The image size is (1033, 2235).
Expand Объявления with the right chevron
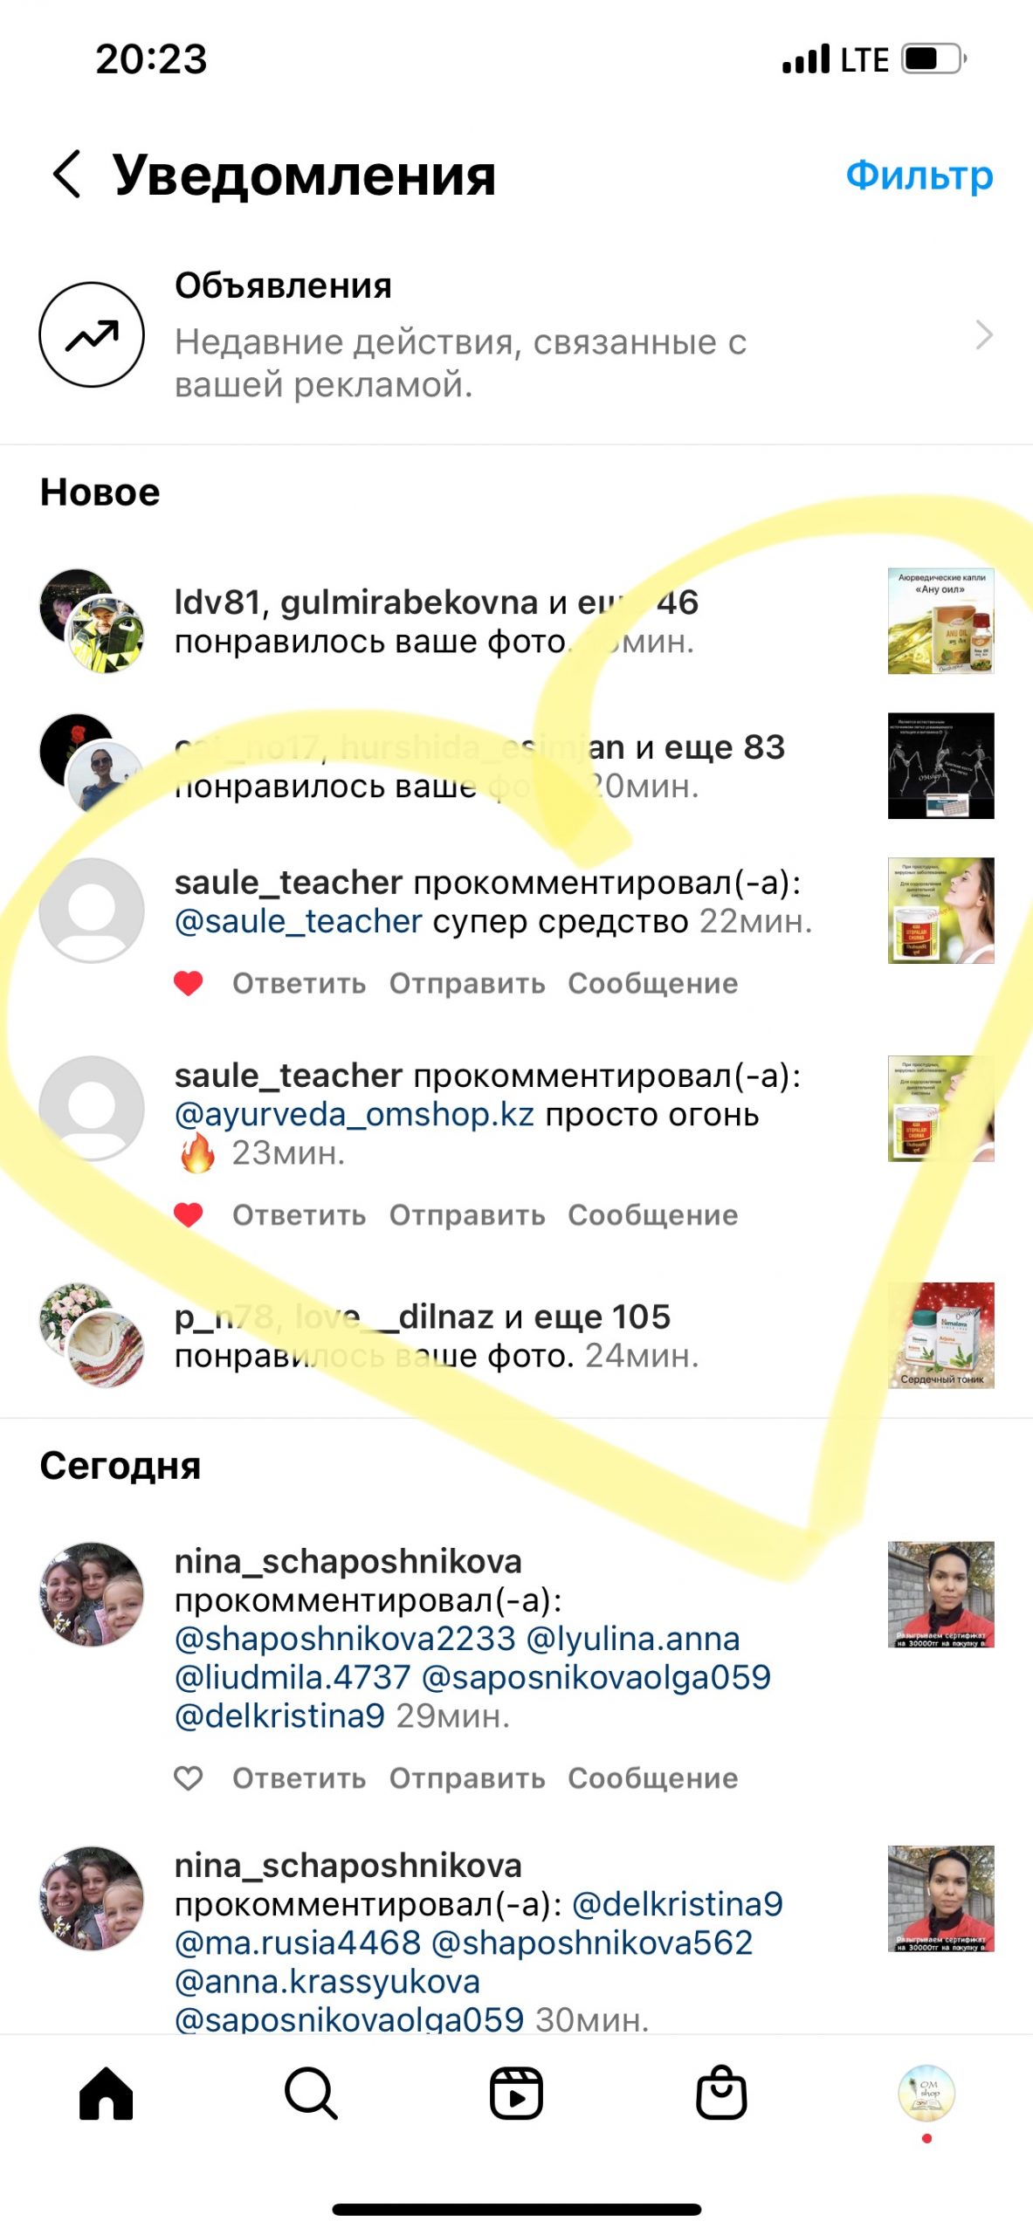click(x=984, y=334)
